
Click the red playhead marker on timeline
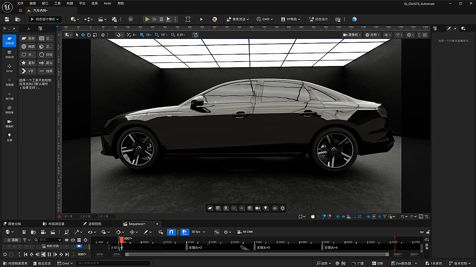click(121, 240)
